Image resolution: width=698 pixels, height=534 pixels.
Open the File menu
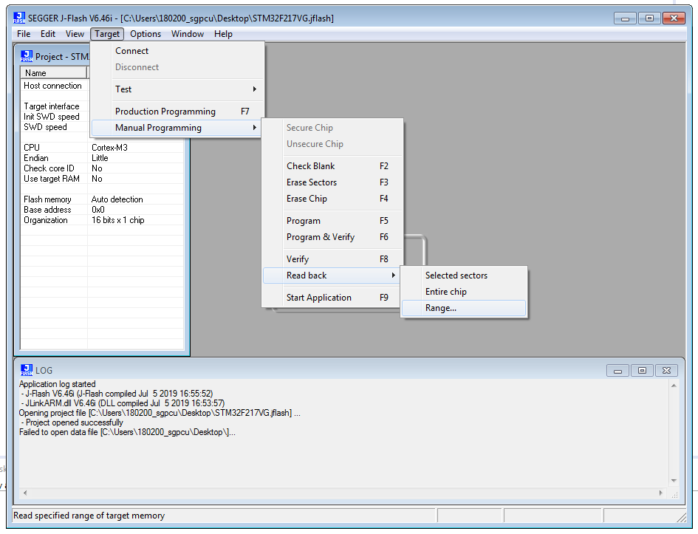point(24,34)
